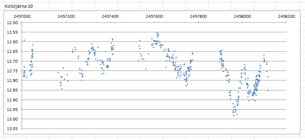Click the 12.95 horizontal gridline
Image resolution: width=305 pixels, height=140 pixels.
[154, 109]
